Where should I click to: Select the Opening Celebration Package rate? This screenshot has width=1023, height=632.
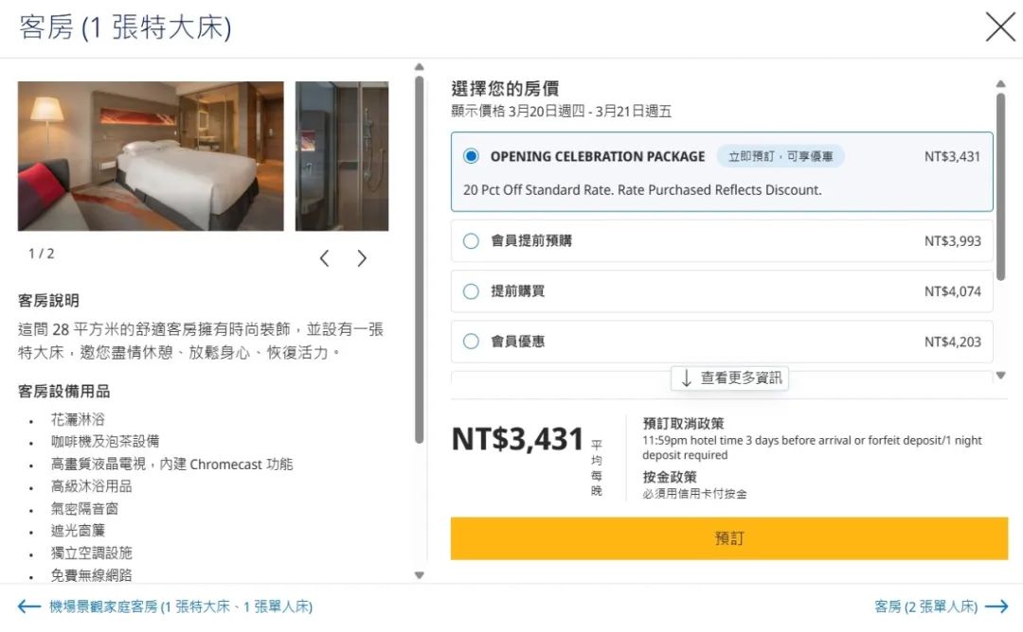click(x=472, y=156)
